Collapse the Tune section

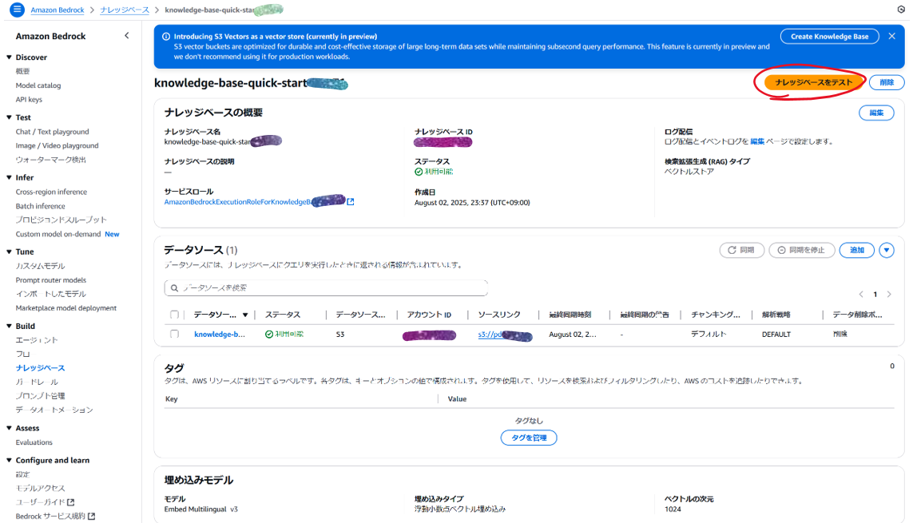click(x=9, y=252)
